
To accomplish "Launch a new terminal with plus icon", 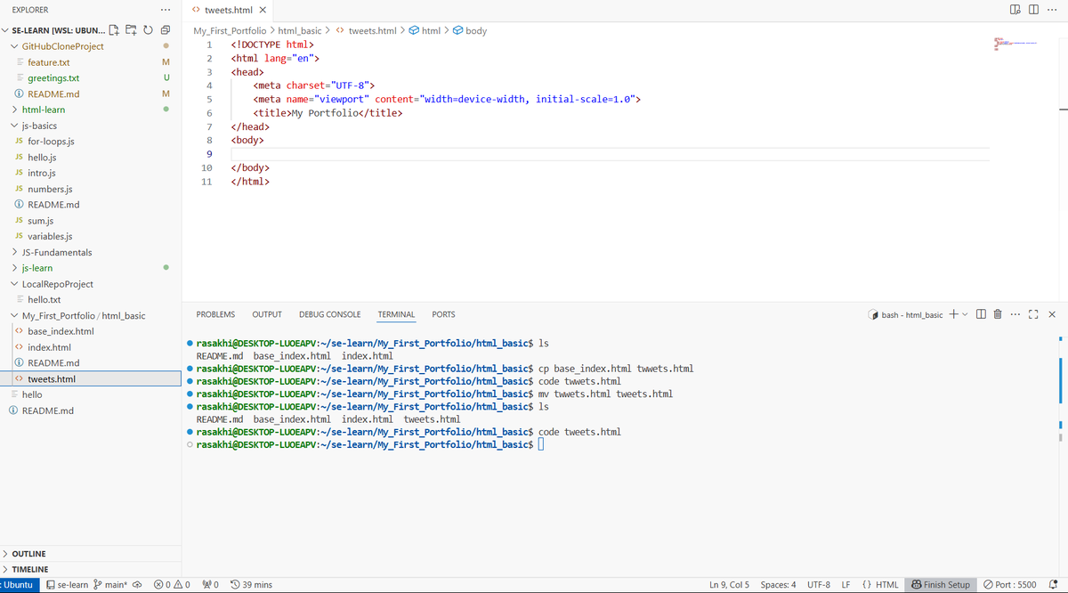I will coord(953,314).
